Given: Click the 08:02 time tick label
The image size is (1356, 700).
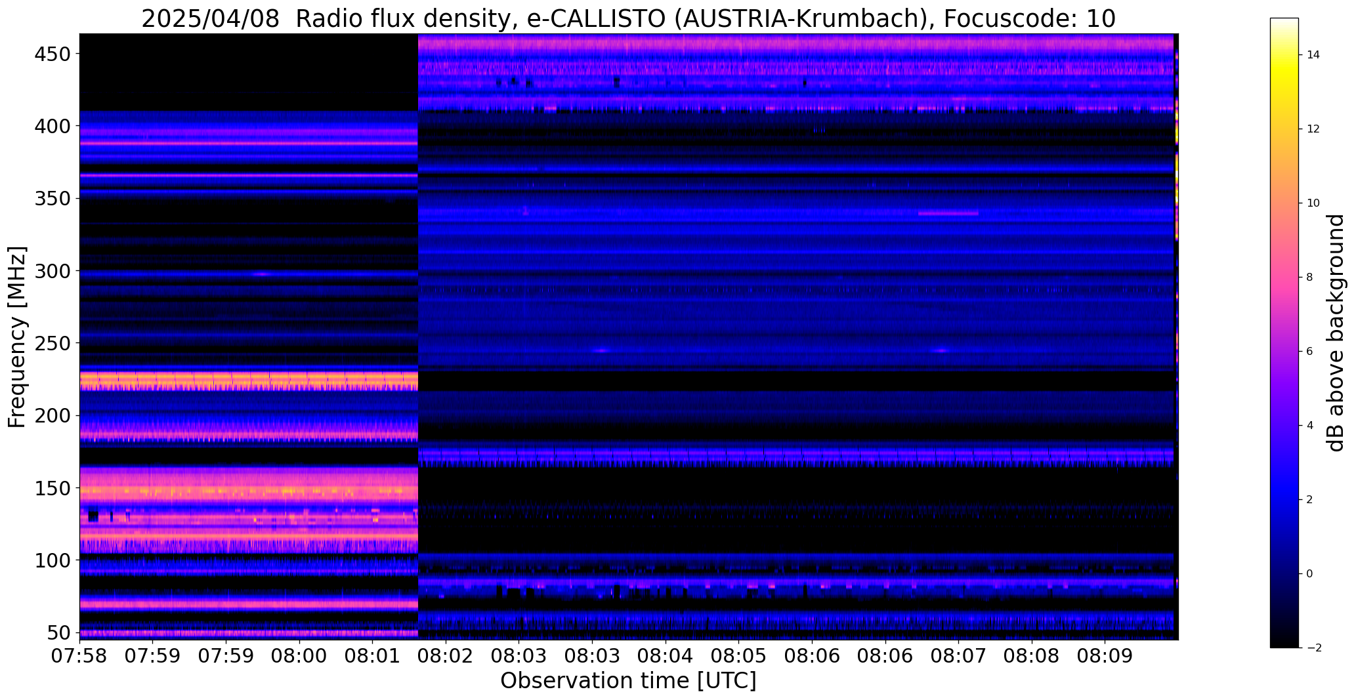Looking at the screenshot, I should 446,656.
